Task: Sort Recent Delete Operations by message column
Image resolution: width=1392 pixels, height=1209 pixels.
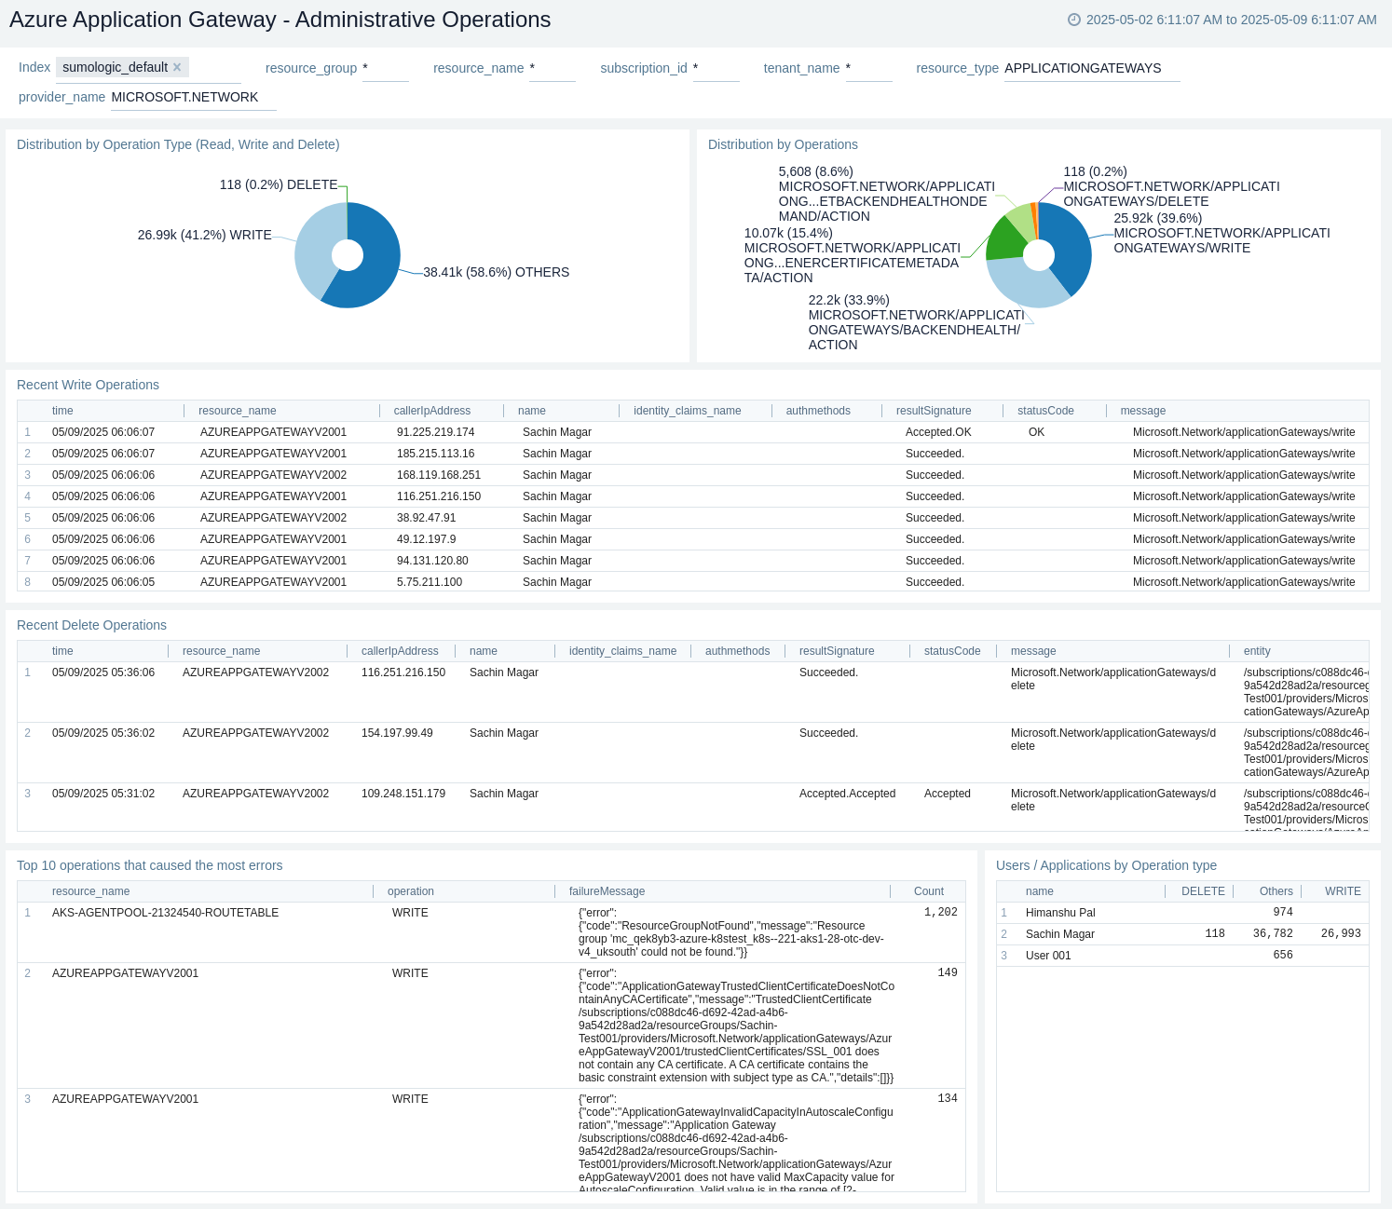Action: pos(1033,651)
